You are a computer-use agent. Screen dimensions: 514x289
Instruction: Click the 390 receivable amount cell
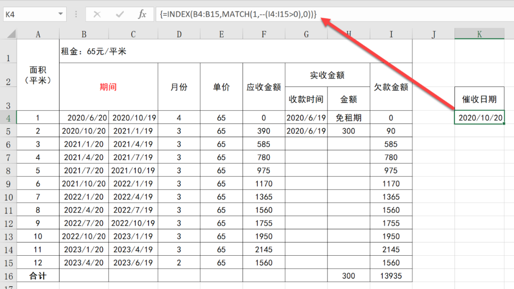point(264,131)
